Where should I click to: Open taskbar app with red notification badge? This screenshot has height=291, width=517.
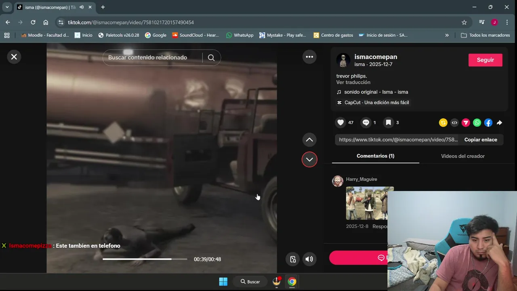[277, 282]
